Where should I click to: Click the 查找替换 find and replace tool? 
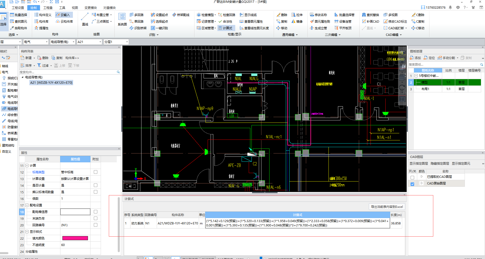371,15
